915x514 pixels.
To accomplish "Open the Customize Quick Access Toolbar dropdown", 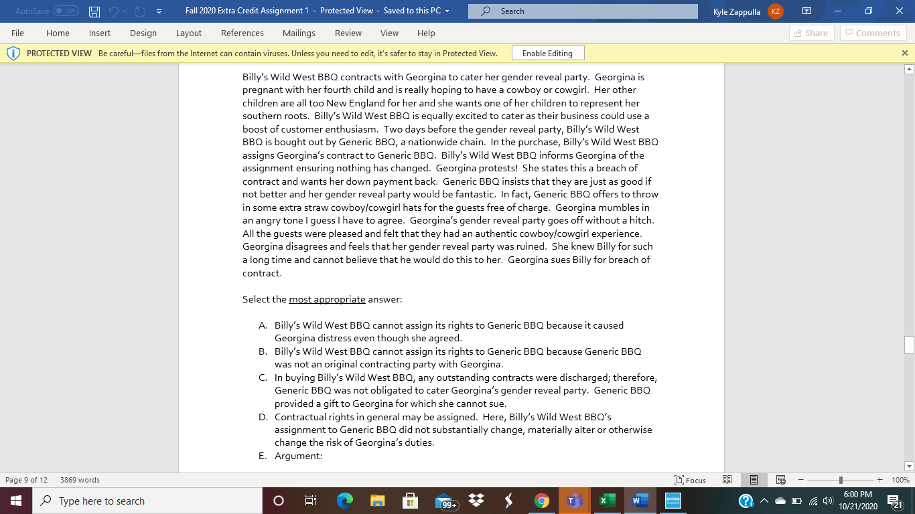I will click(x=159, y=11).
